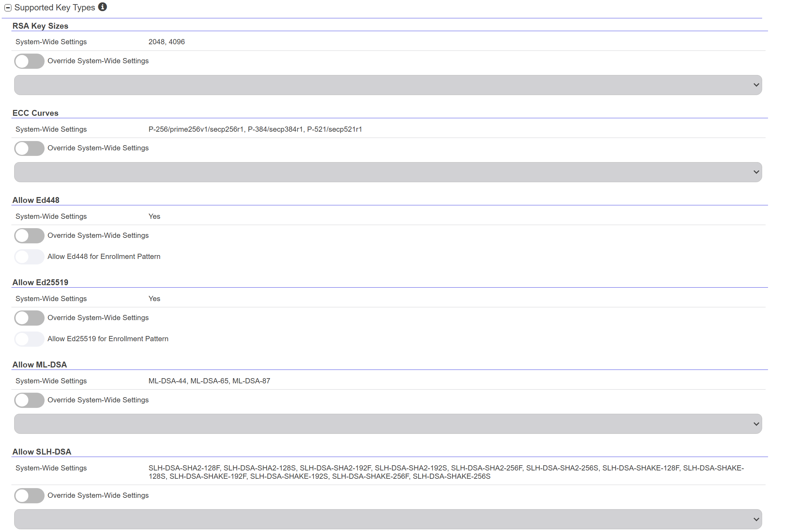786x532 pixels.
Task: Expand the ML-DSA selection dropdown
Action: point(388,424)
